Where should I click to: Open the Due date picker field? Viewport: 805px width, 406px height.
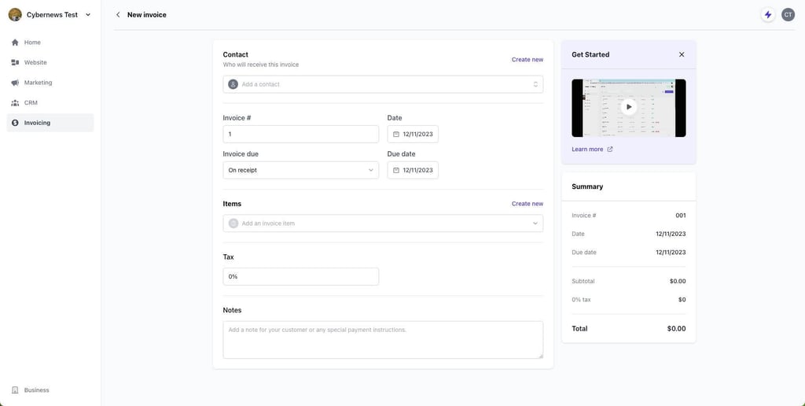pyautogui.click(x=413, y=170)
